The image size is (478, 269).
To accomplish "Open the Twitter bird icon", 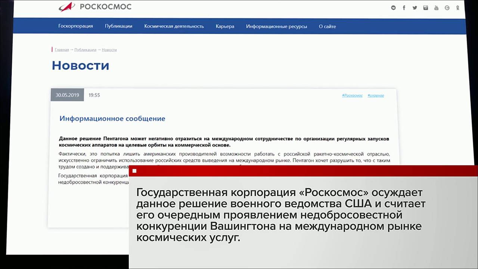I will click(x=415, y=8).
